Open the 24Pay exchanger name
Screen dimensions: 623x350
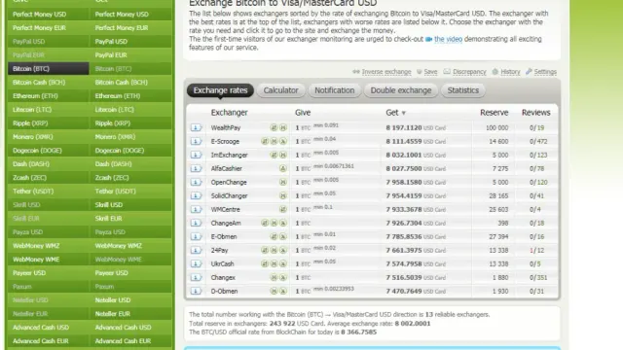pos(219,250)
